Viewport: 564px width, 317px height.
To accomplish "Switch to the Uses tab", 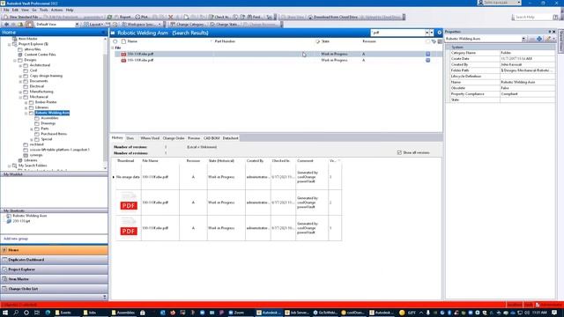I will [x=130, y=138].
